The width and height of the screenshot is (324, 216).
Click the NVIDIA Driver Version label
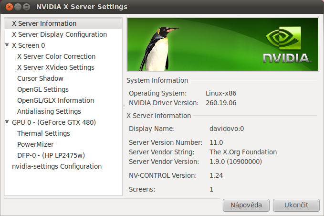pos(164,103)
